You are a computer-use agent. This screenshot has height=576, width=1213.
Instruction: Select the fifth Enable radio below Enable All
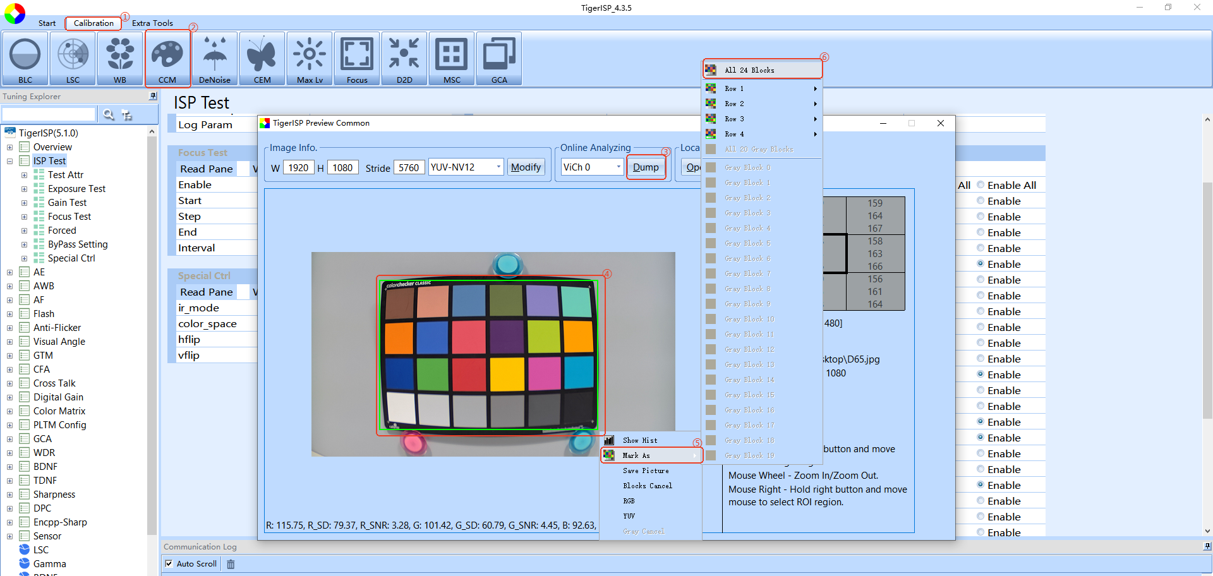(x=981, y=264)
